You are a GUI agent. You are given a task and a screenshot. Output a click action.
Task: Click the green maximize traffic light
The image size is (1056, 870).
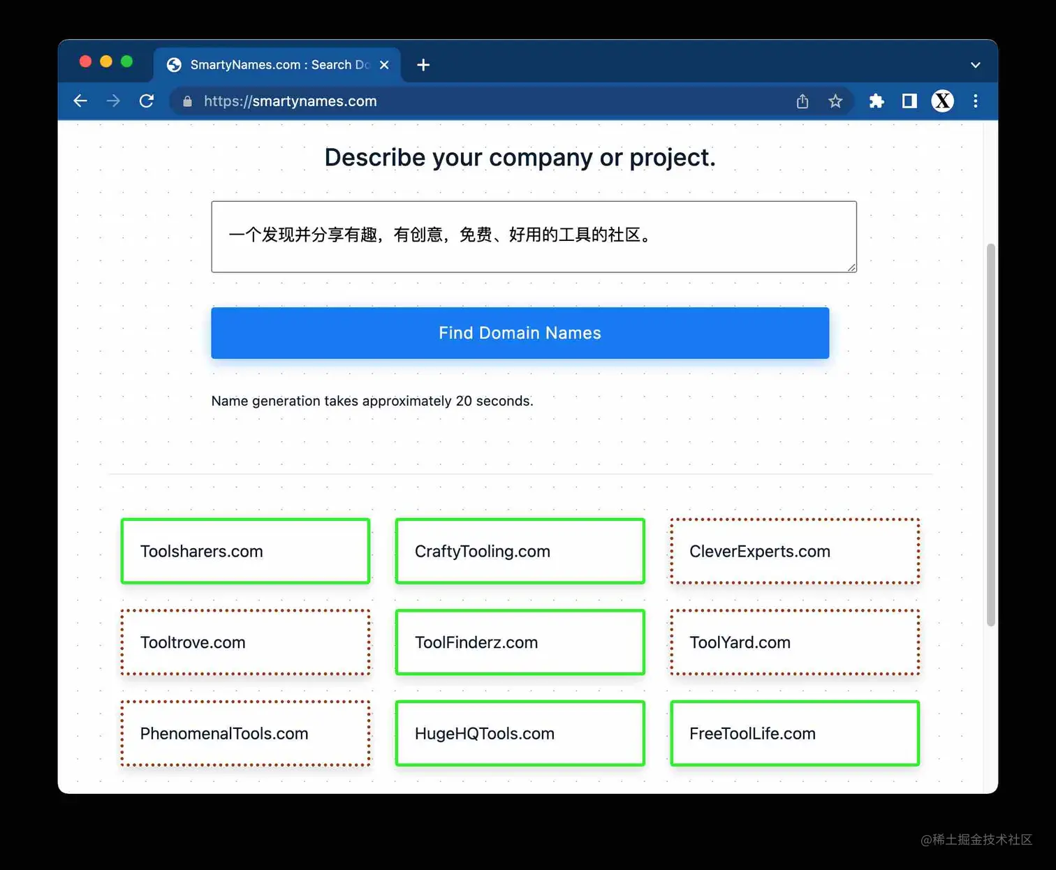[126, 61]
